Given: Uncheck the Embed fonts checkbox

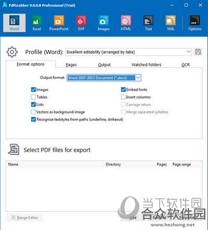Looking at the screenshot, I should tap(123, 89).
